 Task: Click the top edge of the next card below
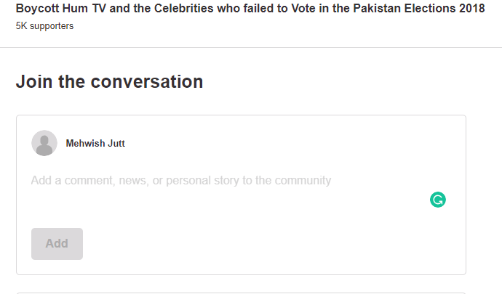[241, 293]
